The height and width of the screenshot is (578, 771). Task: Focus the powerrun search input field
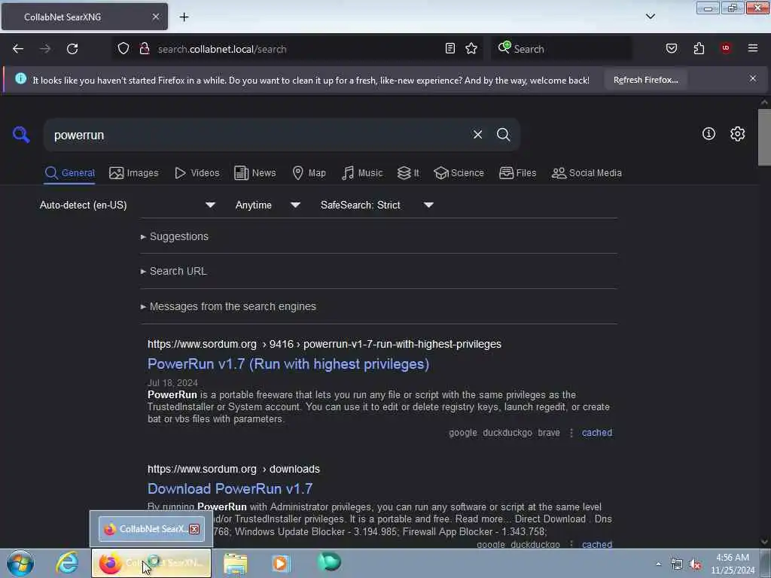pos(258,135)
